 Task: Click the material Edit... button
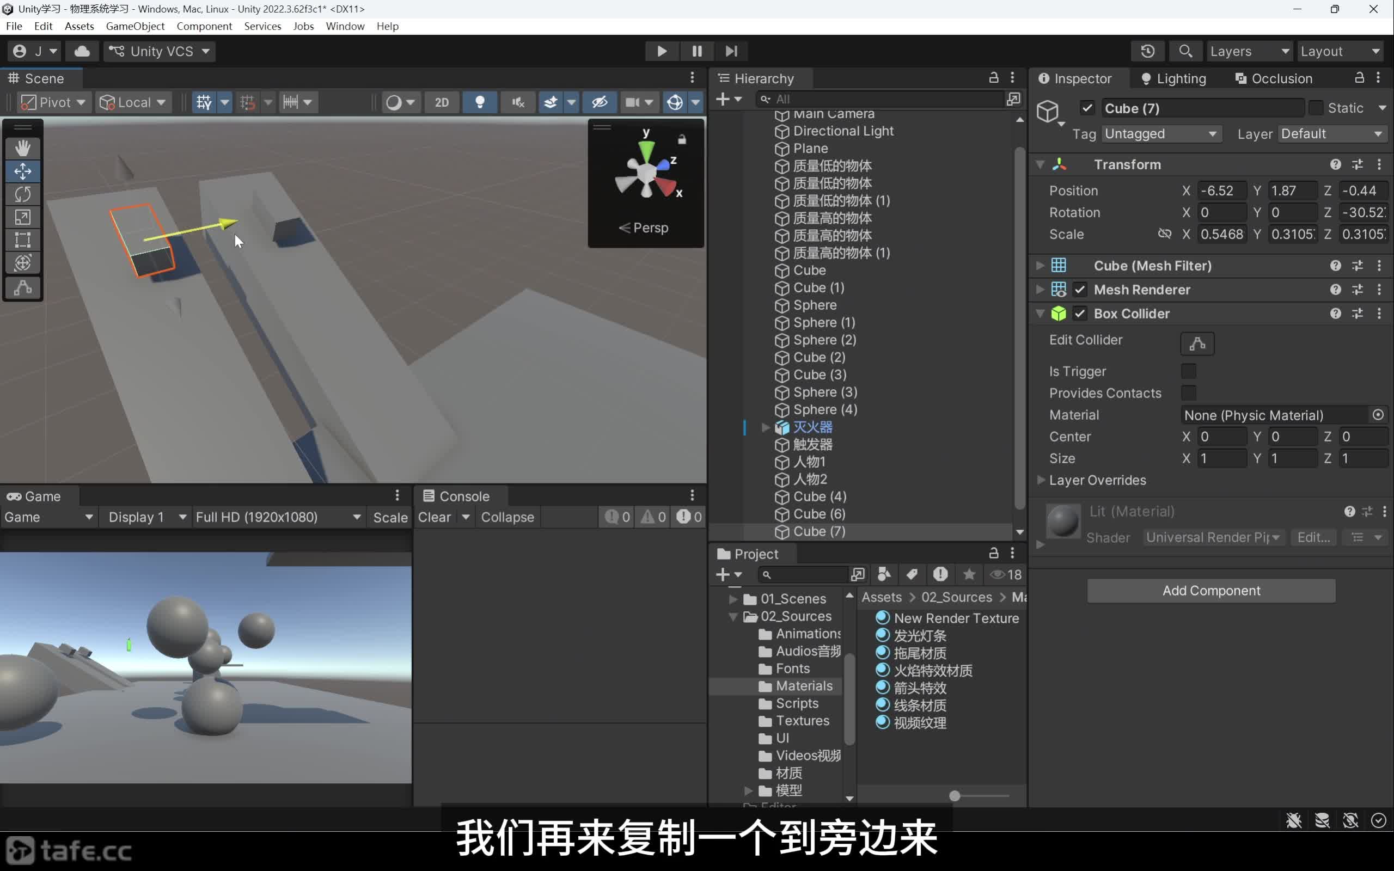click(x=1314, y=537)
